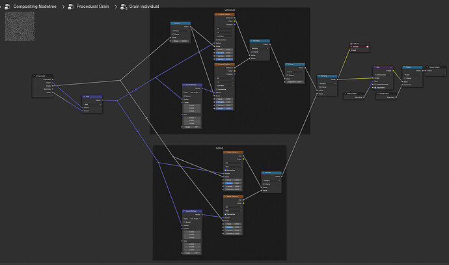Enable Separable checkbox in the Blur node
This screenshot has width=449, height=265.
[x=375, y=88]
